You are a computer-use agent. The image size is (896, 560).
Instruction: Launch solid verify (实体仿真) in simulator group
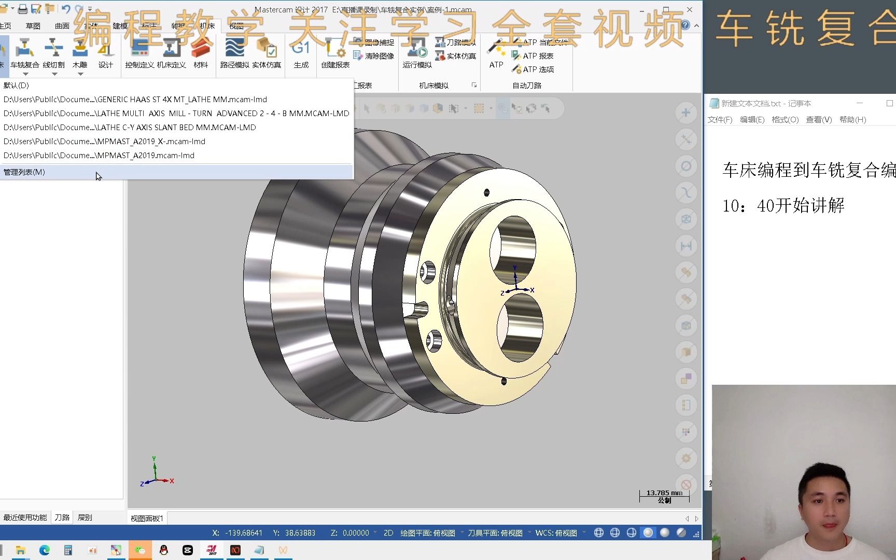click(x=267, y=54)
